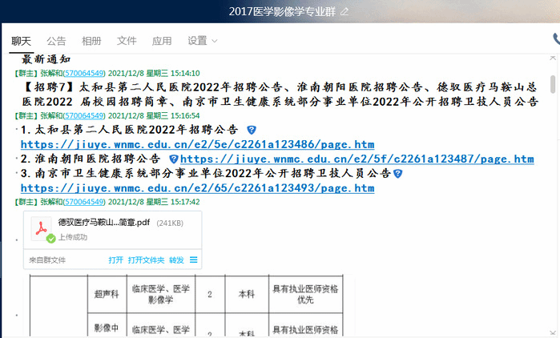Click 打开 to open the PDF file

[115, 260]
